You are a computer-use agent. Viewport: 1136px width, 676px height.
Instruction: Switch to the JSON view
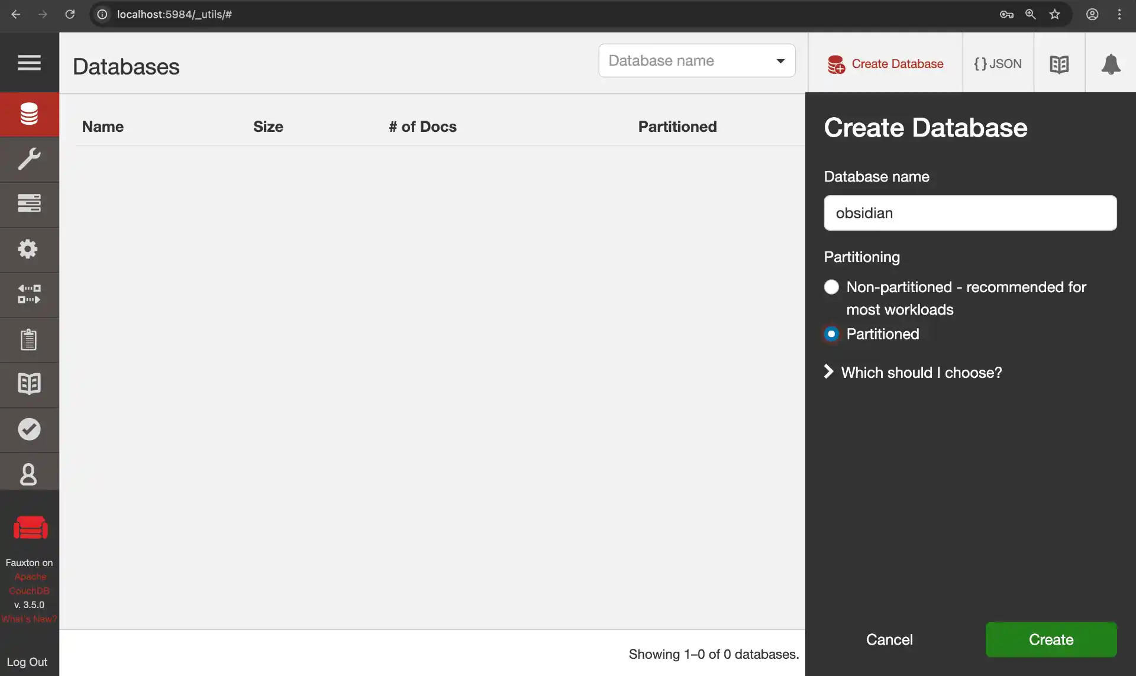[x=998, y=64]
